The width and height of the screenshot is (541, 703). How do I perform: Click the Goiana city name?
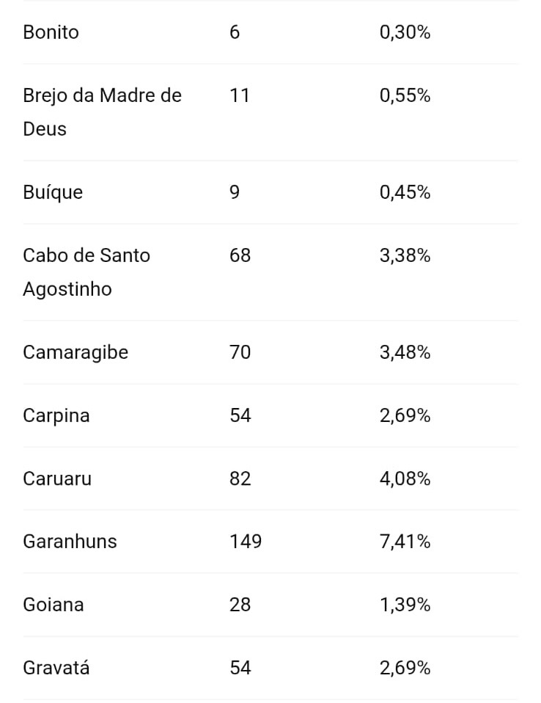[54, 605]
